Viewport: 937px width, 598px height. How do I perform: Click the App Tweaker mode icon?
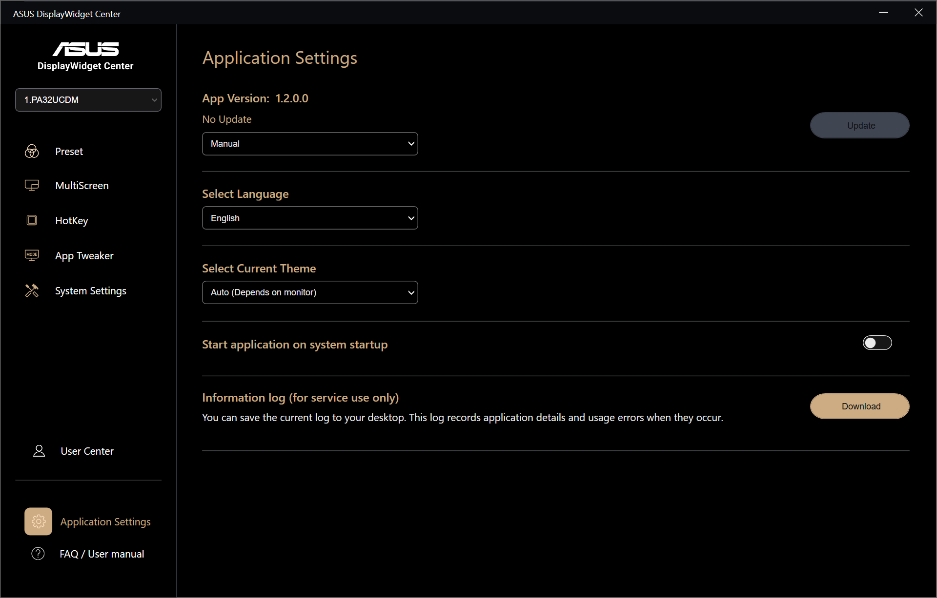(x=32, y=255)
